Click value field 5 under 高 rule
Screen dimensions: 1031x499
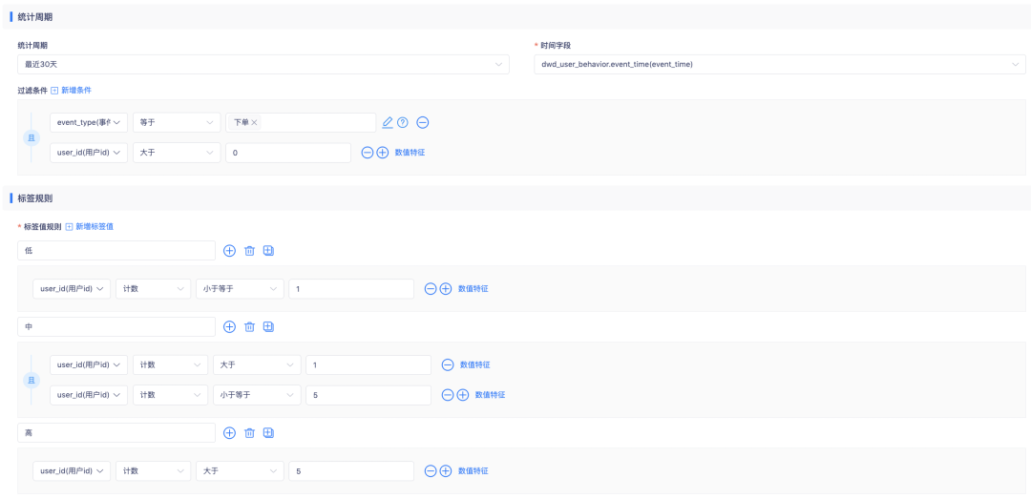(x=351, y=470)
